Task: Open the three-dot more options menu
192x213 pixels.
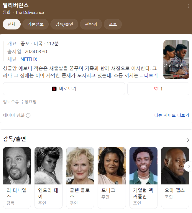Action: point(189,6)
